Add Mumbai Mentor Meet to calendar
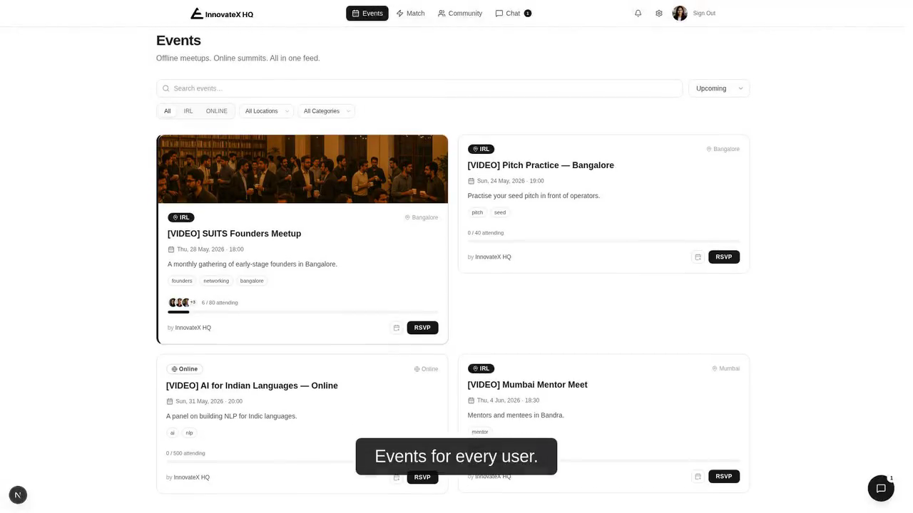 (x=698, y=477)
